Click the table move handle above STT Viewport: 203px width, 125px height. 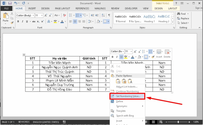click(24, 55)
